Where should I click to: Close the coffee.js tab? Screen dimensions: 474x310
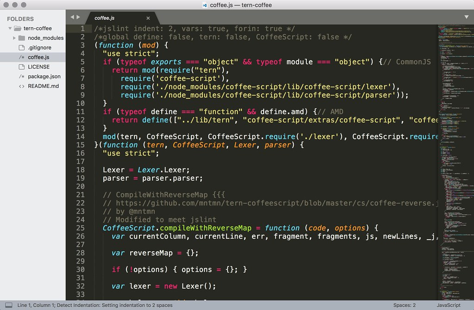(x=148, y=18)
